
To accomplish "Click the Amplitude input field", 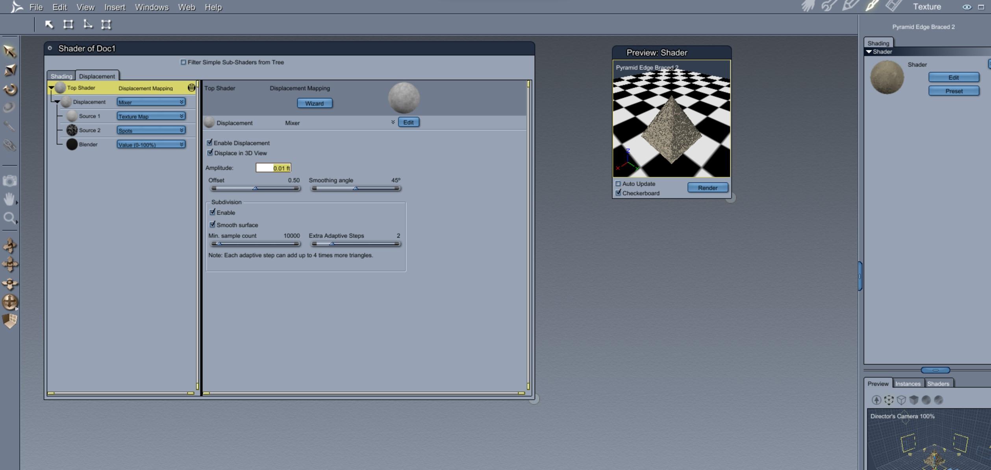I will tap(273, 168).
